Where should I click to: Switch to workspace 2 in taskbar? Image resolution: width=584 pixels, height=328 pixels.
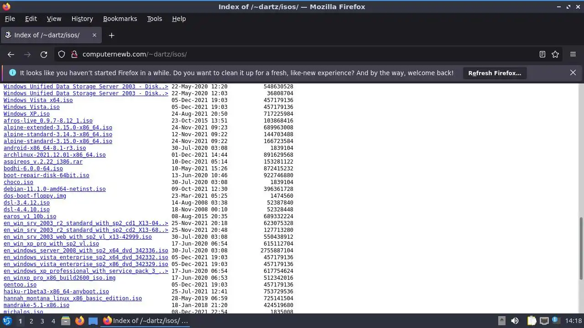point(31,321)
